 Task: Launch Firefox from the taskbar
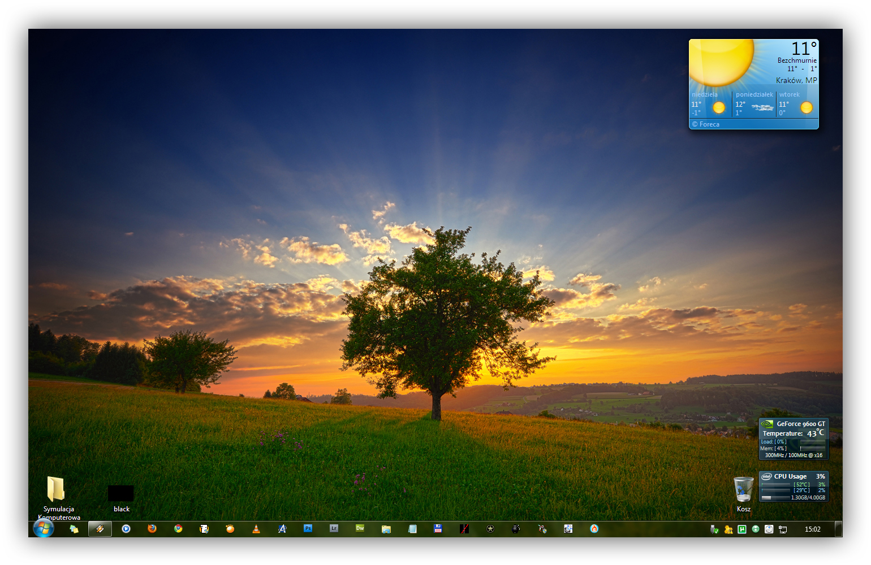point(152,529)
